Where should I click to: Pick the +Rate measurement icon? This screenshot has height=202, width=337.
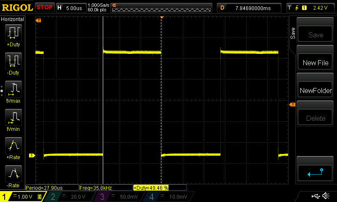click(13, 146)
